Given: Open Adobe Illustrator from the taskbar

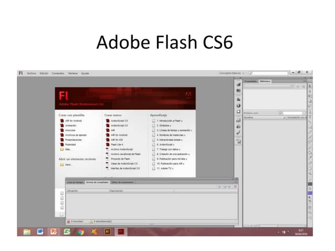Looking at the screenshot, I should pos(107,231).
